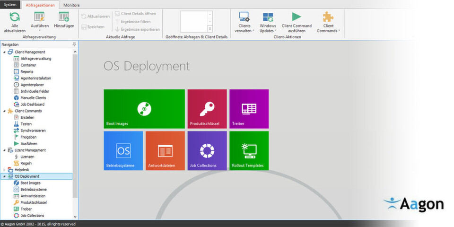Open Client Commands puzzle ribbon icon
The height and width of the screenshot is (227, 454).
328,17
